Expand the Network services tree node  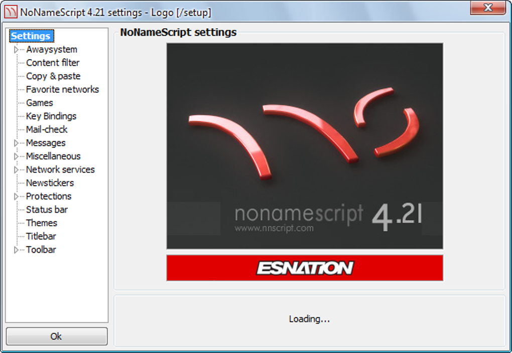(16, 169)
